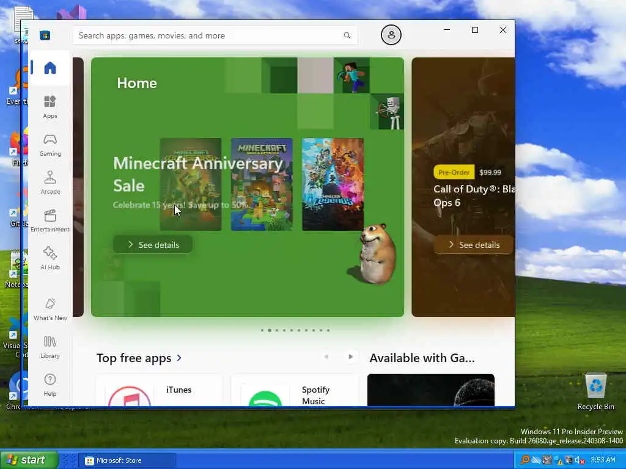The width and height of the screenshot is (626, 469).
Task: Open the Arcade section
Action: pyautogui.click(x=50, y=183)
